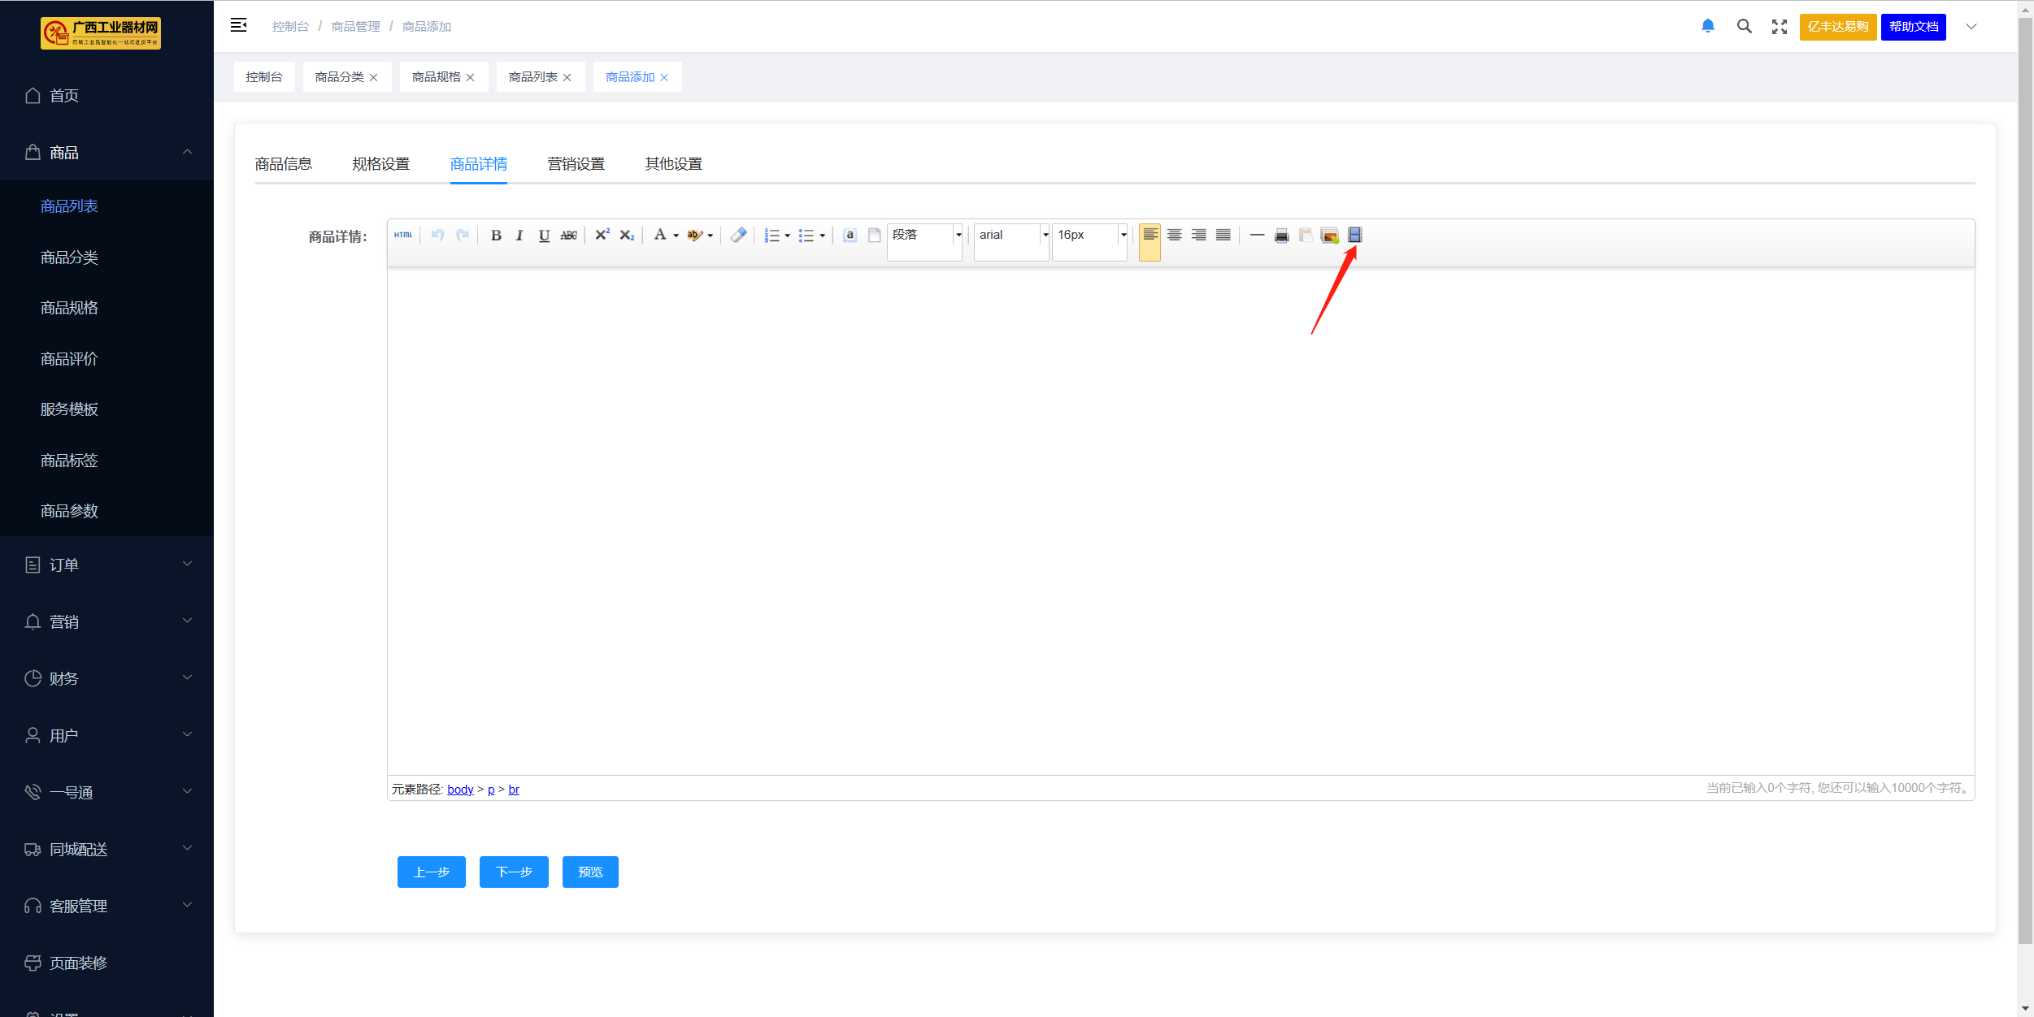Switch editor to HTML source mode
2034x1017 pixels.
(403, 236)
